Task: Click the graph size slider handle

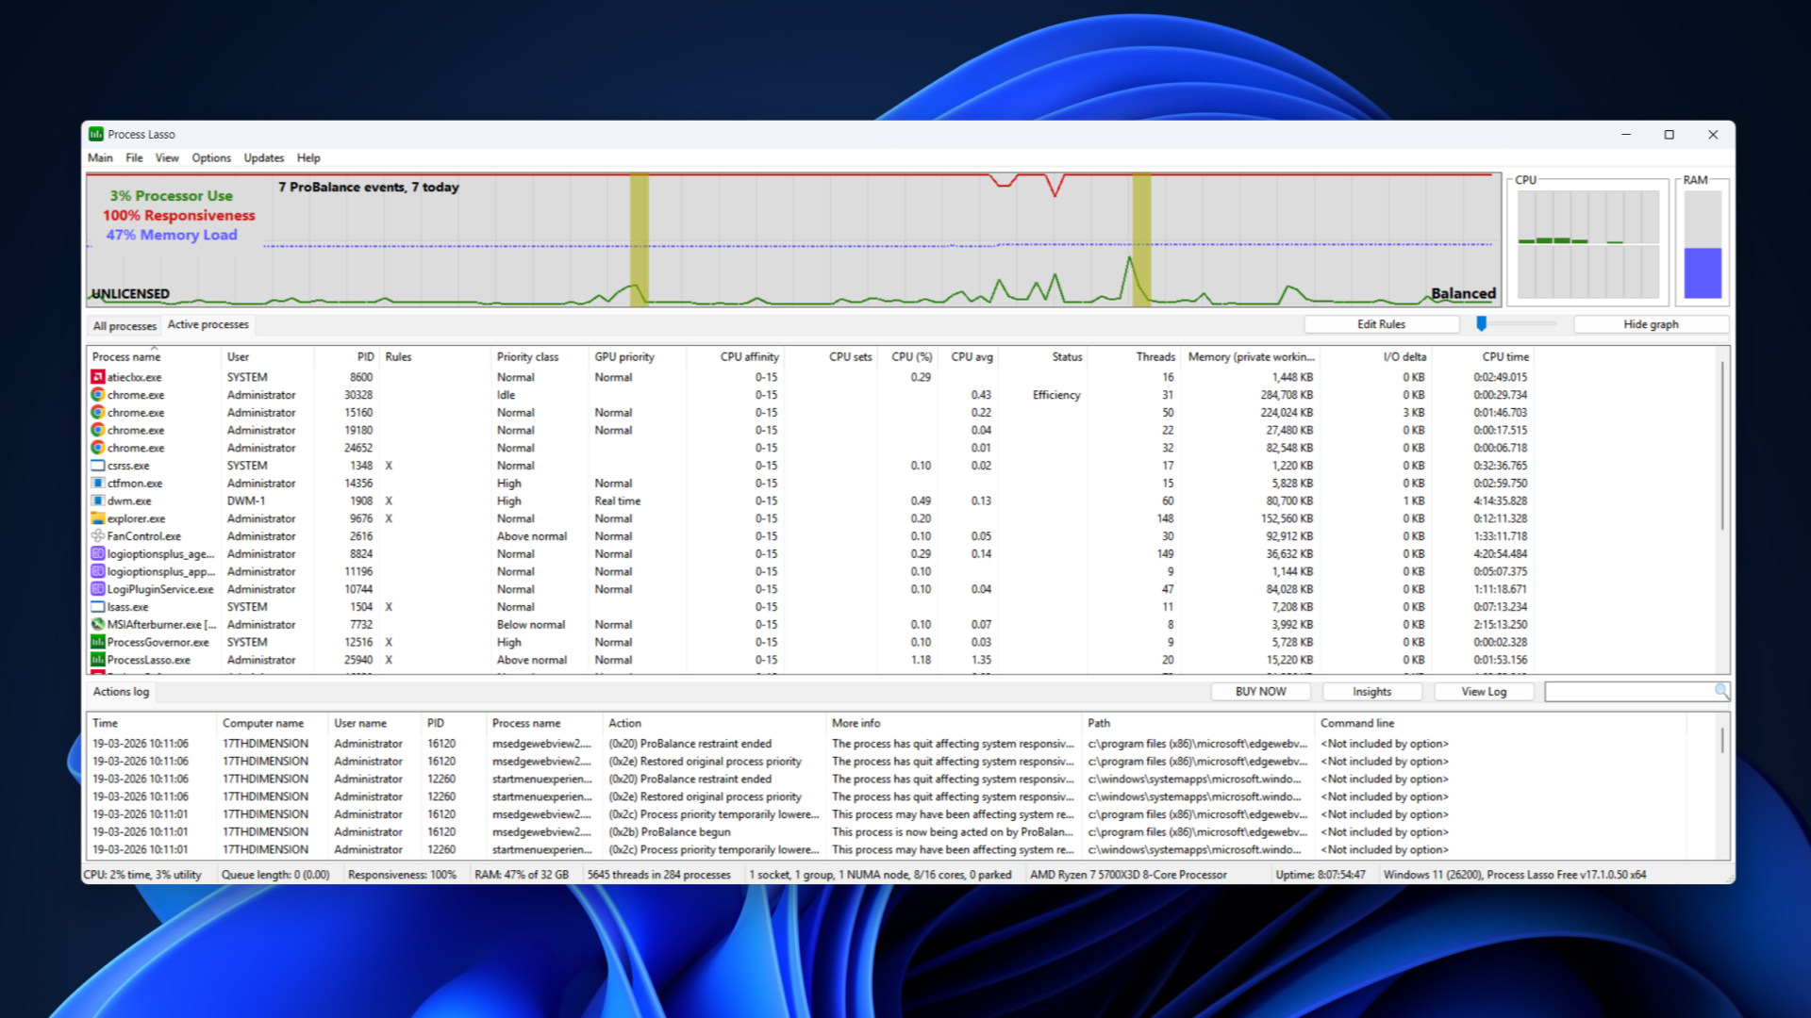Action: click(1482, 323)
